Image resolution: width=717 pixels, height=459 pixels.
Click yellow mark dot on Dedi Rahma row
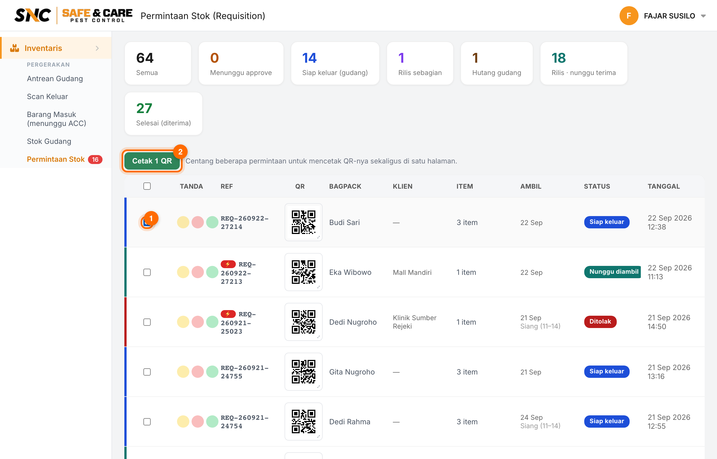(183, 421)
